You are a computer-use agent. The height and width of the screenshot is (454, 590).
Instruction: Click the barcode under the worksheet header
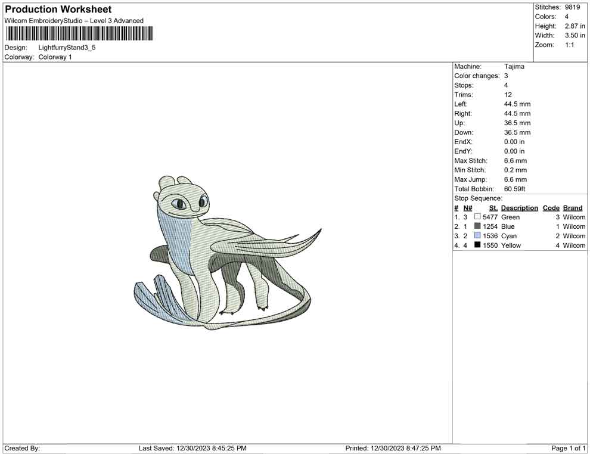[x=79, y=33]
